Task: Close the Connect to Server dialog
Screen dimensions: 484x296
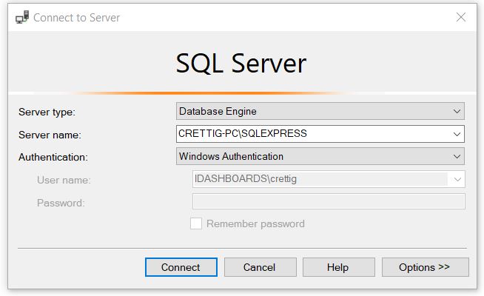Action: 461,17
